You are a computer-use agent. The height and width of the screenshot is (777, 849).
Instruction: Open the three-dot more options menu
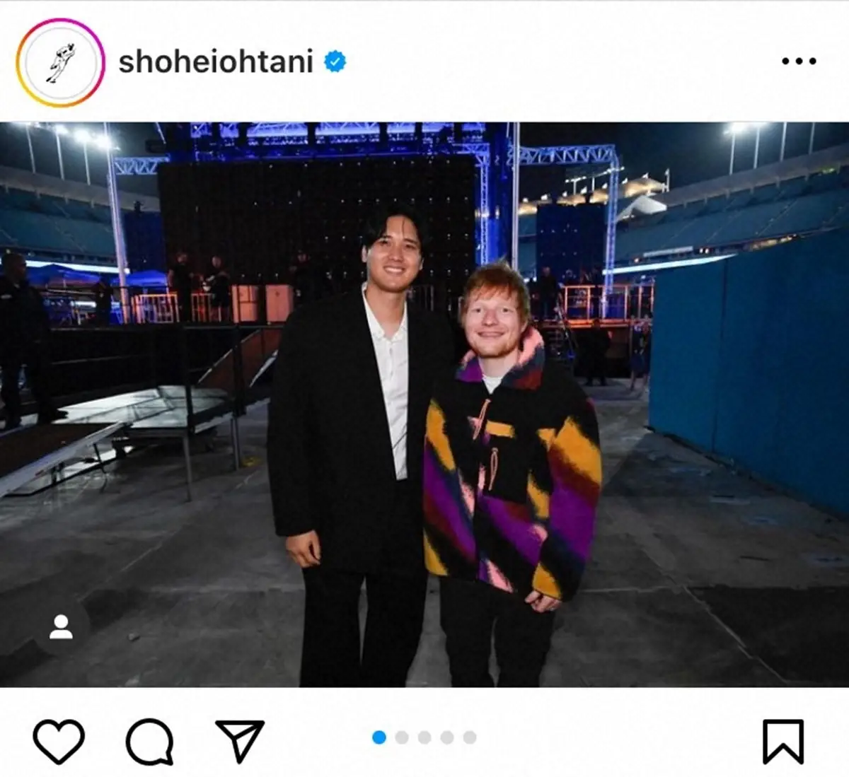coord(799,62)
